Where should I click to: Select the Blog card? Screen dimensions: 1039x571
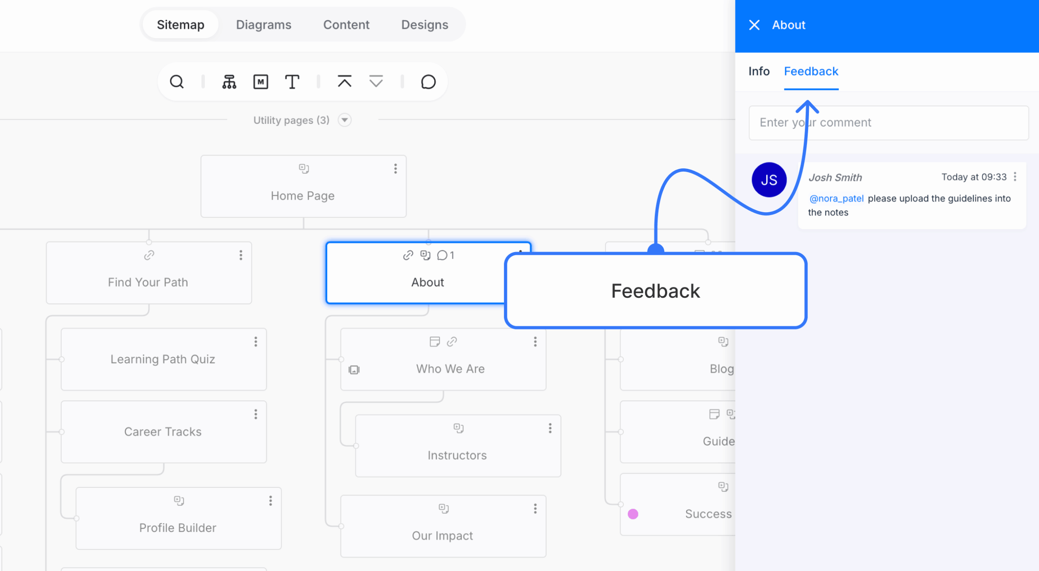tap(678, 359)
